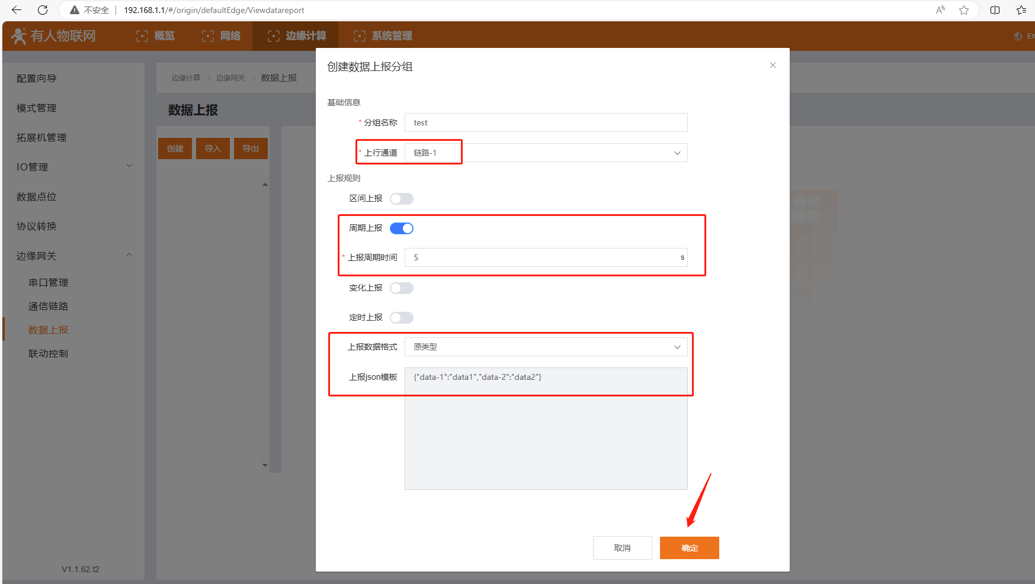1035x584 pixels.
Task: Open the browser split screen icon
Action: 995,10
